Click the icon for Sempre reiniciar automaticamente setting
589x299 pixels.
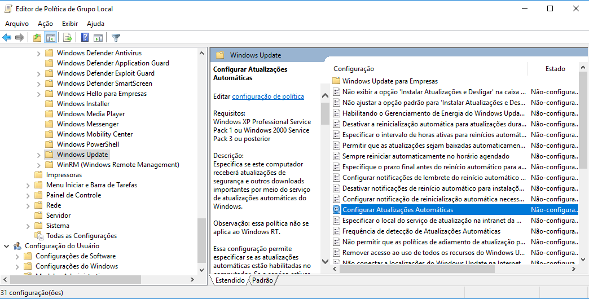point(337,156)
